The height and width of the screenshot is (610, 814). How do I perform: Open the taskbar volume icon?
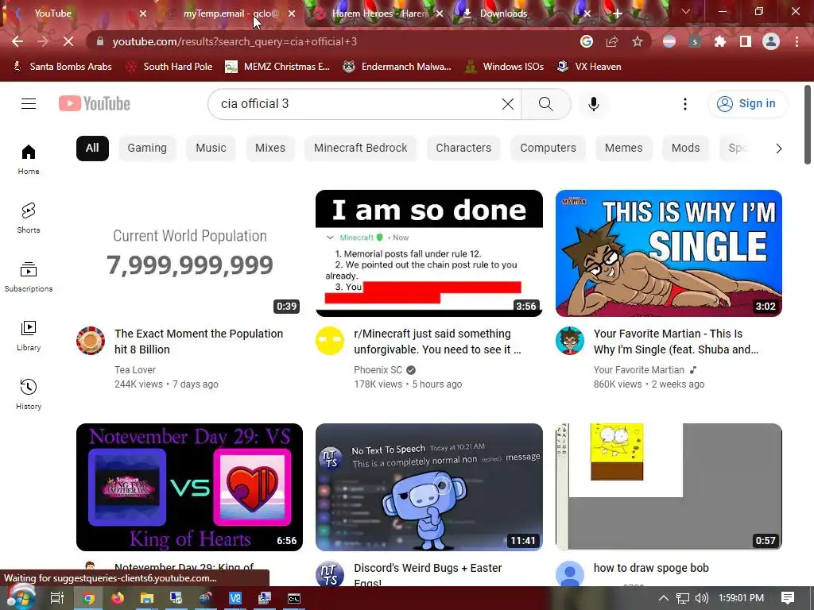click(701, 598)
